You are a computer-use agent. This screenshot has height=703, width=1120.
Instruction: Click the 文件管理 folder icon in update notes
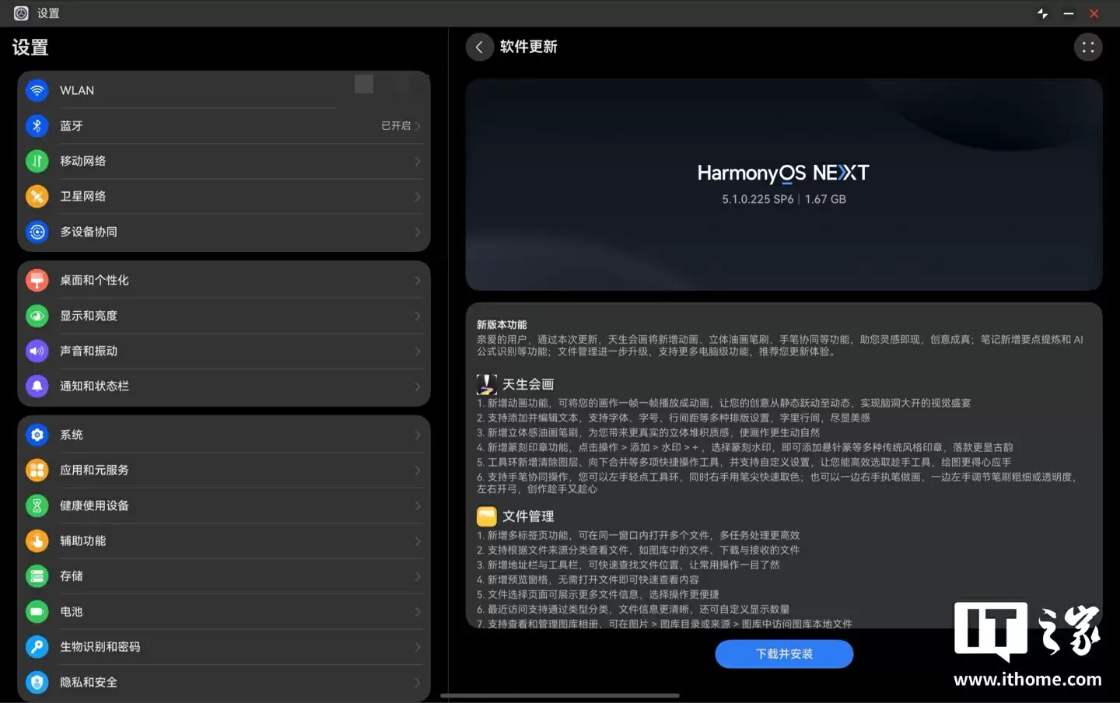486,516
